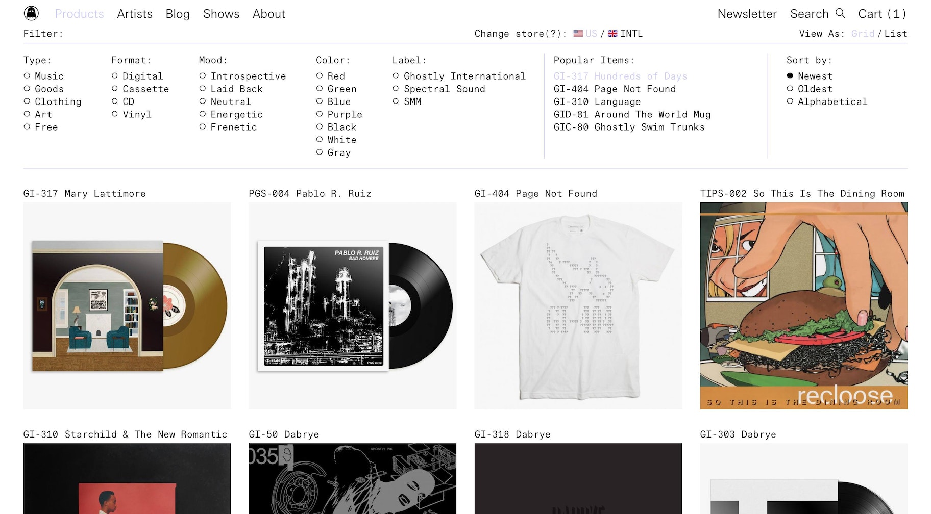Click the Ghostly ghost logo icon
931x514 pixels.
(x=32, y=13)
